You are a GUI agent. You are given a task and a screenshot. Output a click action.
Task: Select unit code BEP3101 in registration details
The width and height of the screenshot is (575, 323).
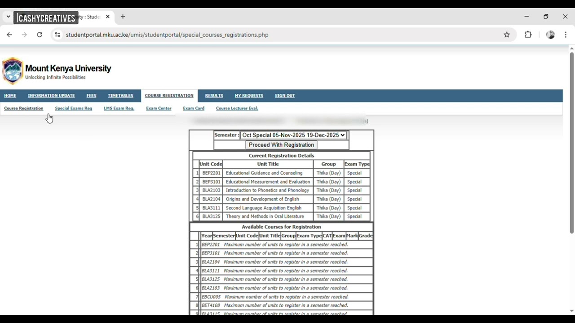pos(211,182)
